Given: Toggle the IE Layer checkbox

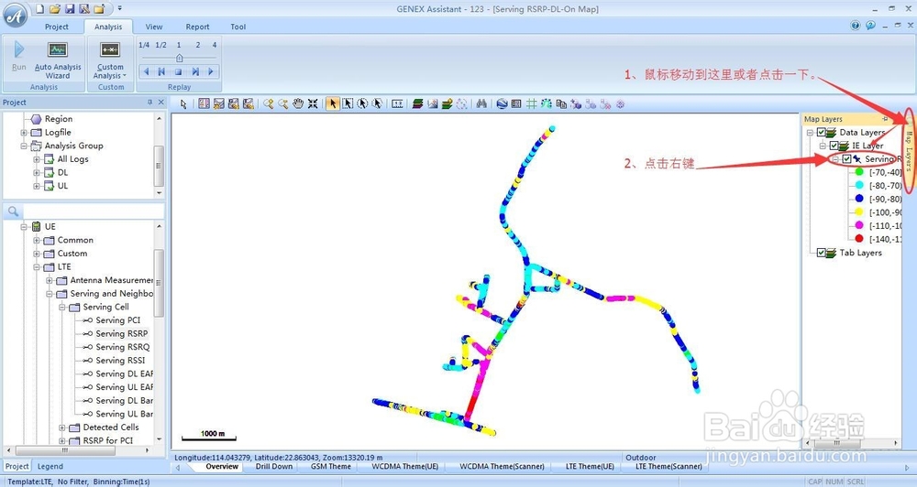Looking at the screenshot, I should coord(834,146).
